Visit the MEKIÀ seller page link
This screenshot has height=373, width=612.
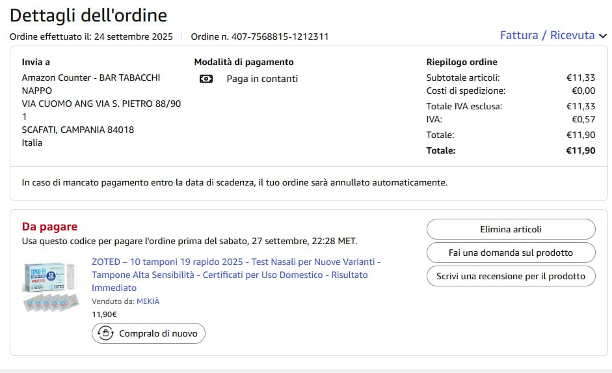tap(148, 301)
